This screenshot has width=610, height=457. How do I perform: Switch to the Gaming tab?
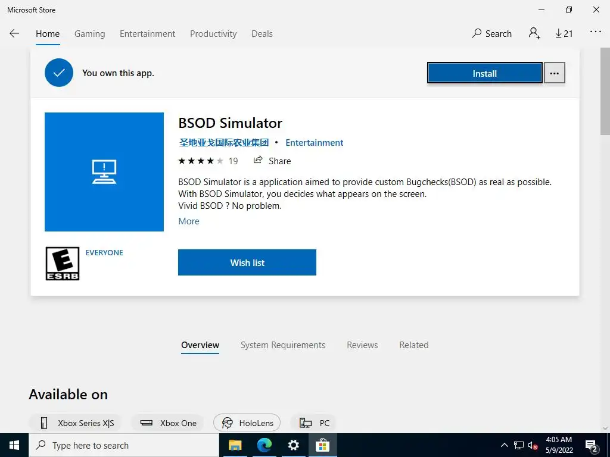pyautogui.click(x=90, y=34)
